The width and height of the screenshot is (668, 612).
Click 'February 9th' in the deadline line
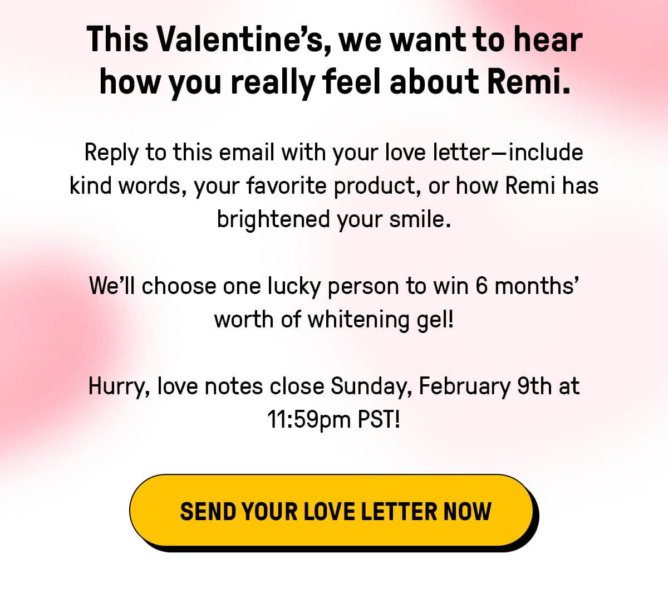point(485,386)
